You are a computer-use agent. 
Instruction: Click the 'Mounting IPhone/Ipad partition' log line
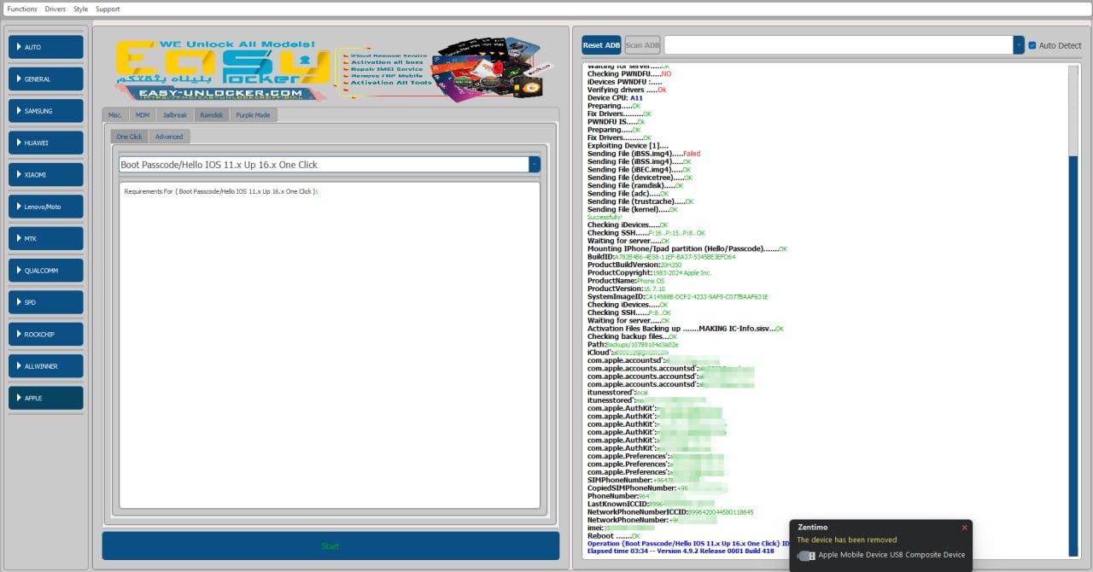[x=687, y=248]
